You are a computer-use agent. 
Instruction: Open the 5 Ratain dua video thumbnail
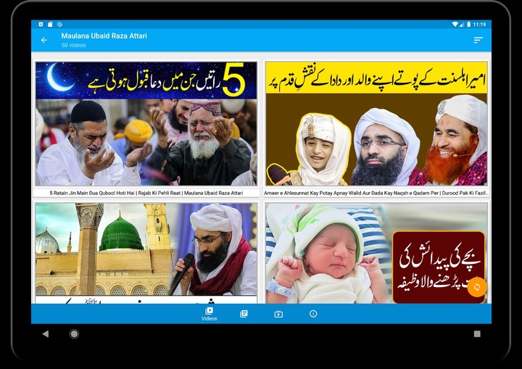[146, 123]
